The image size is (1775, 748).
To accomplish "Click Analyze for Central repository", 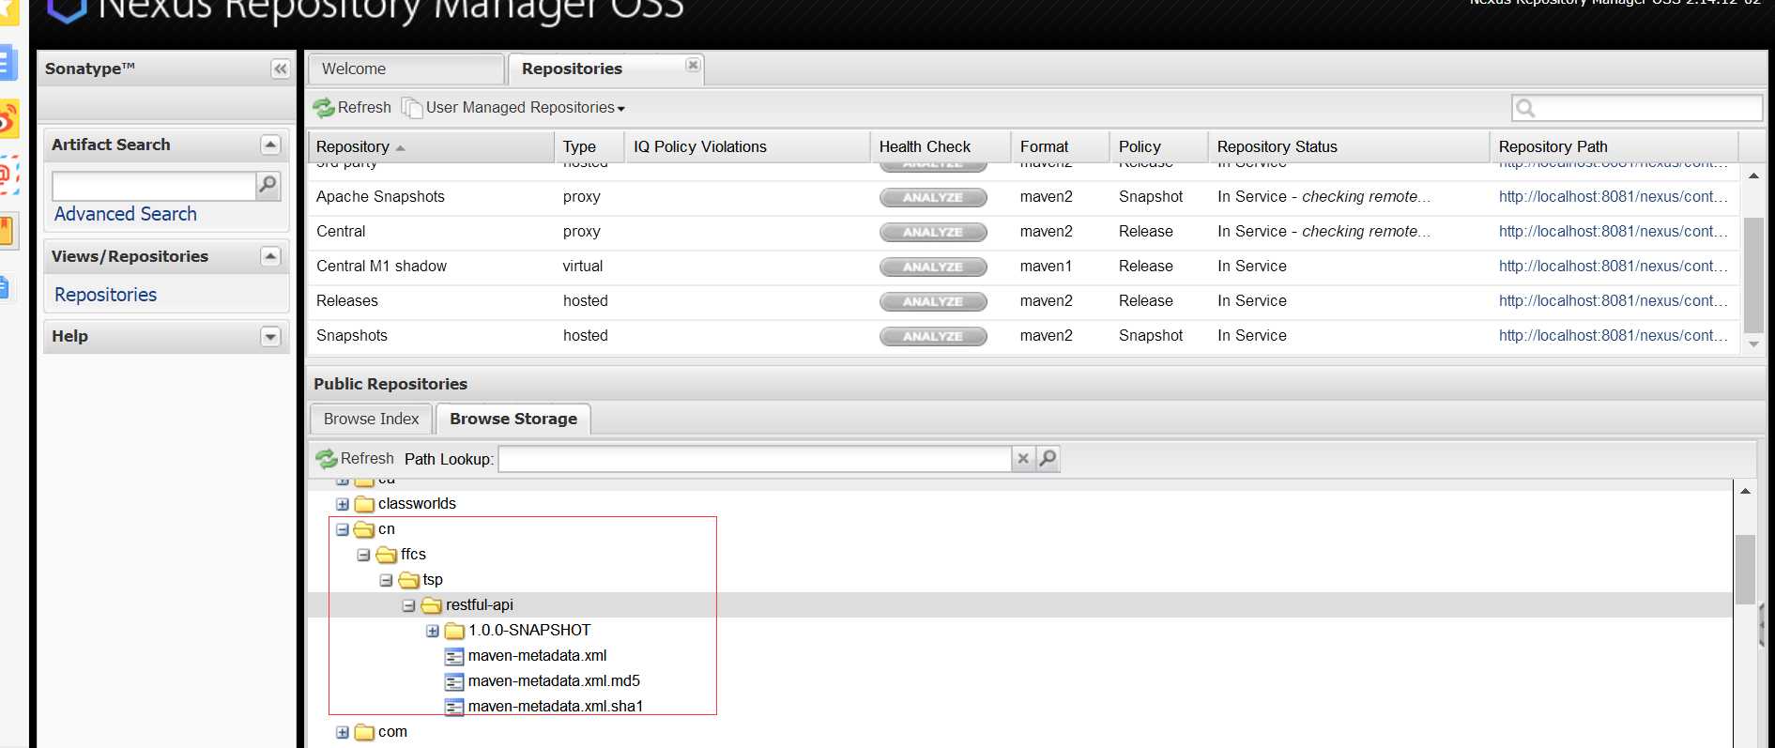I will point(933,232).
